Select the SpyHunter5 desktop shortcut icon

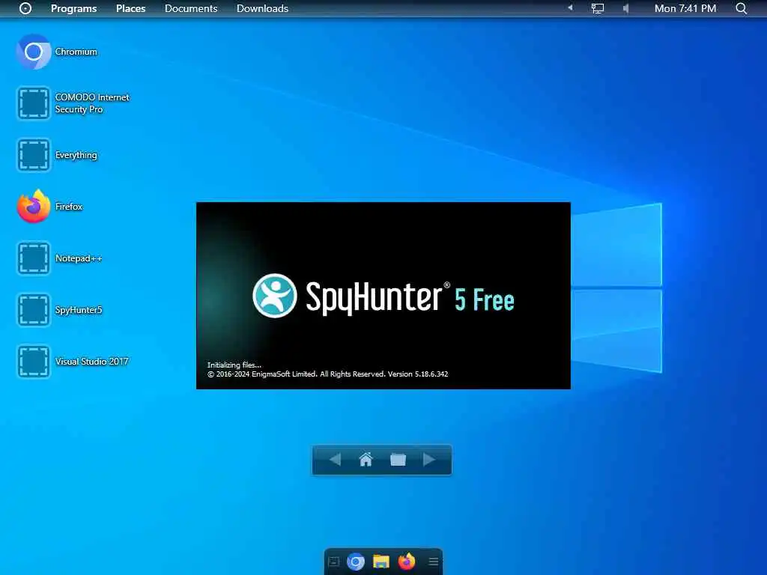click(33, 310)
